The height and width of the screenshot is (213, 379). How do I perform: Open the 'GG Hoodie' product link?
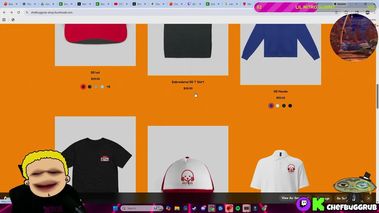[x=281, y=91]
